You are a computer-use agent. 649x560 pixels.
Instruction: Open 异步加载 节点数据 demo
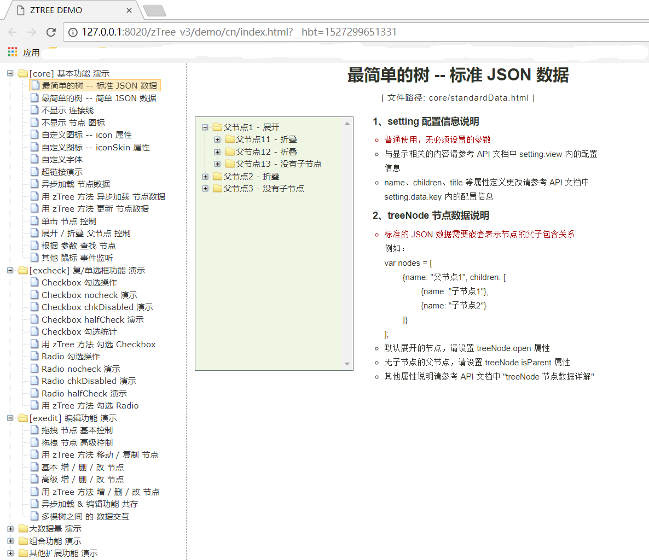(x=76, y=184)
